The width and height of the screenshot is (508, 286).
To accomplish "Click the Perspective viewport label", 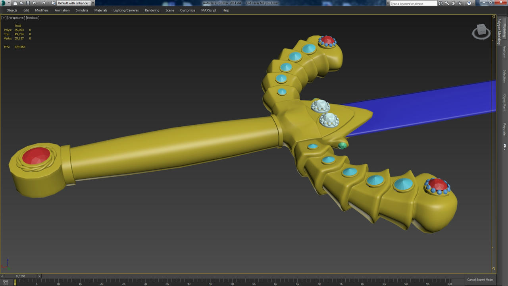I will coord(16,18).
